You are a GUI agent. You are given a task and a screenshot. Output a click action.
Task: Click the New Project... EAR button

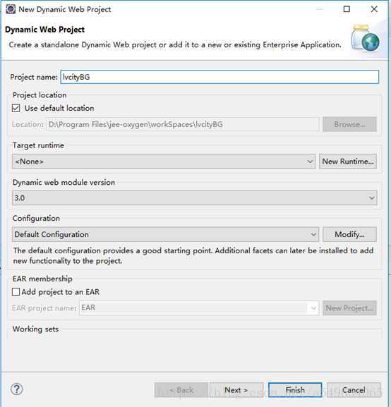349,308
